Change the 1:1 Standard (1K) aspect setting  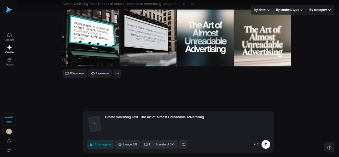click(159, 144)
